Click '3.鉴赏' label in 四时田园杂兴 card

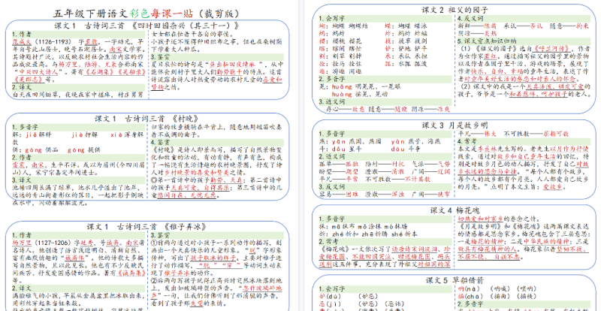coord(161,57)
